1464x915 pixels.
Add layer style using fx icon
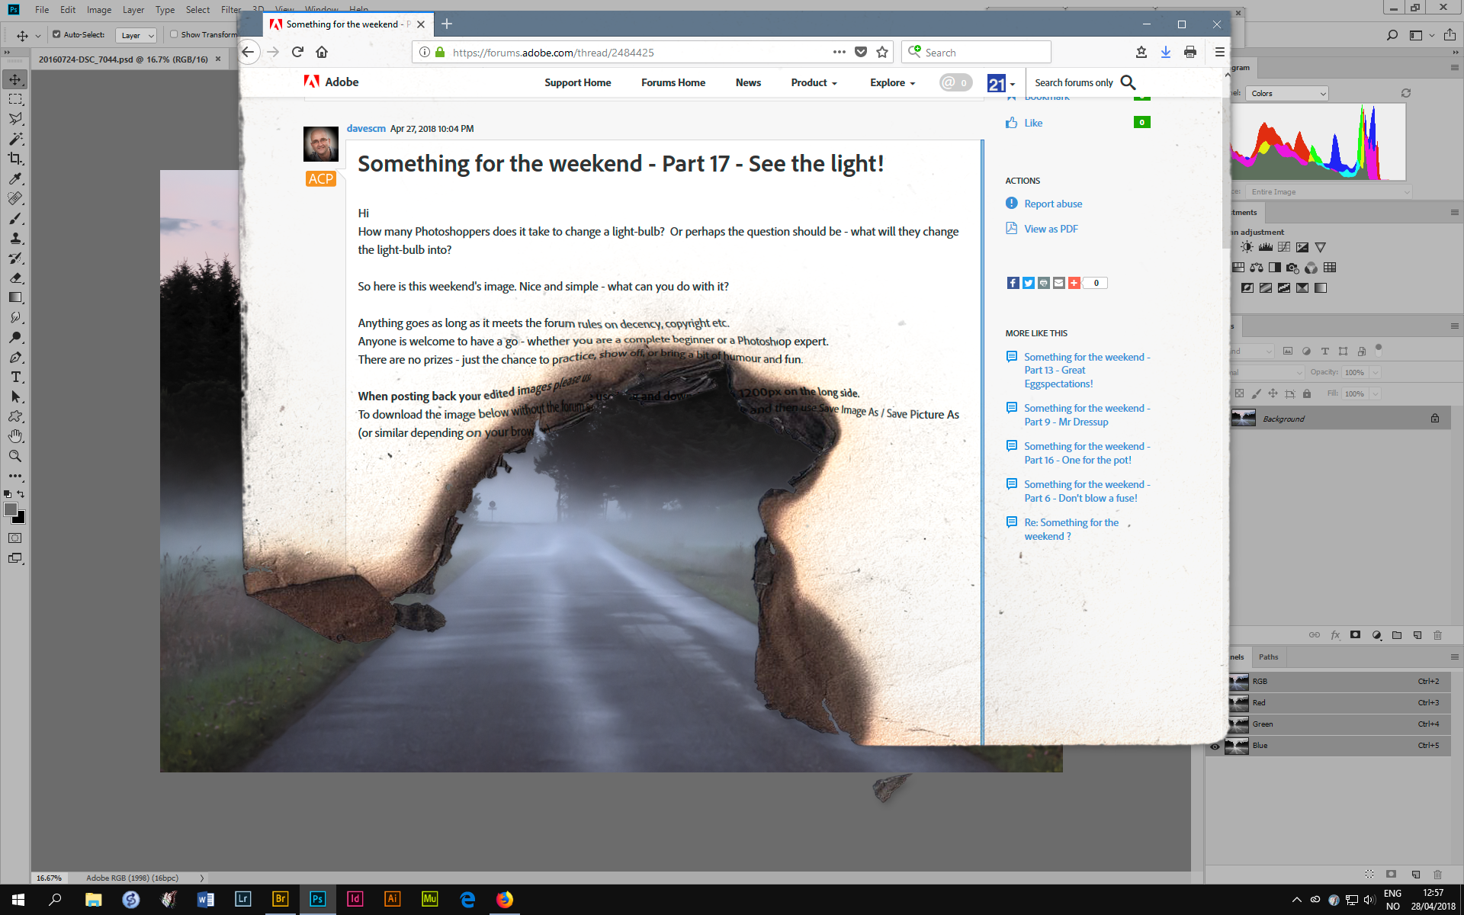pyautogui.click(x=1335, y=635)
